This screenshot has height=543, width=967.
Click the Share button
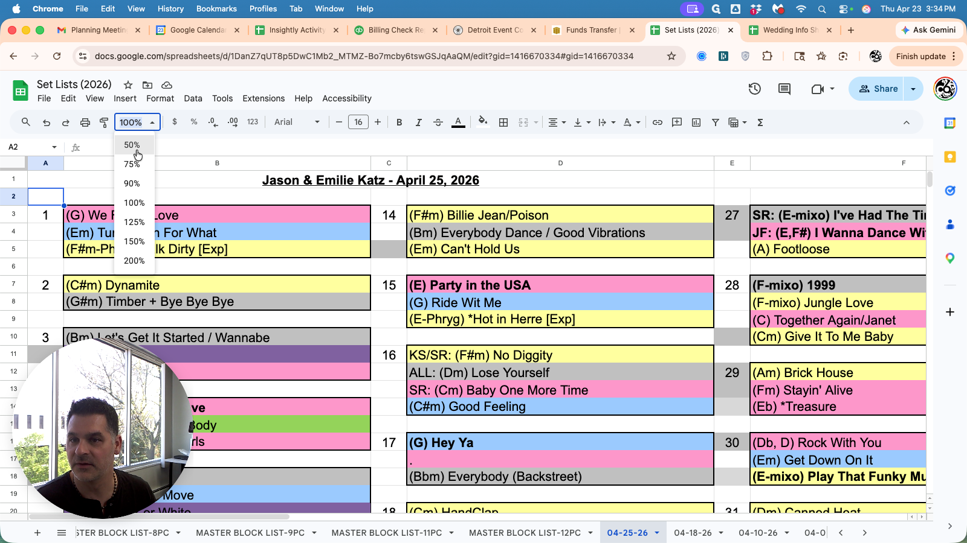tap(878, 89)
